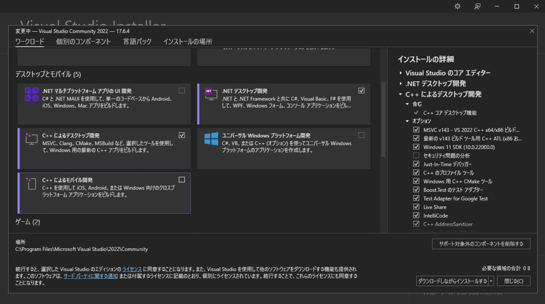This screenshot has width=545, height=304.
Task: Click ダウンロードしながらインストールする button
Action: [x=452, y=281]
